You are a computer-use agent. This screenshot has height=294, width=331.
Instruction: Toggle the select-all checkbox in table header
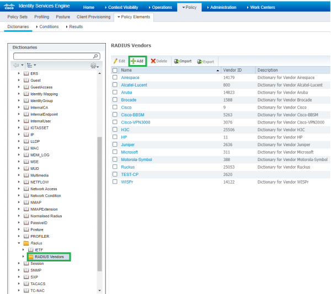pyautogui.click(x=115, y=70)
